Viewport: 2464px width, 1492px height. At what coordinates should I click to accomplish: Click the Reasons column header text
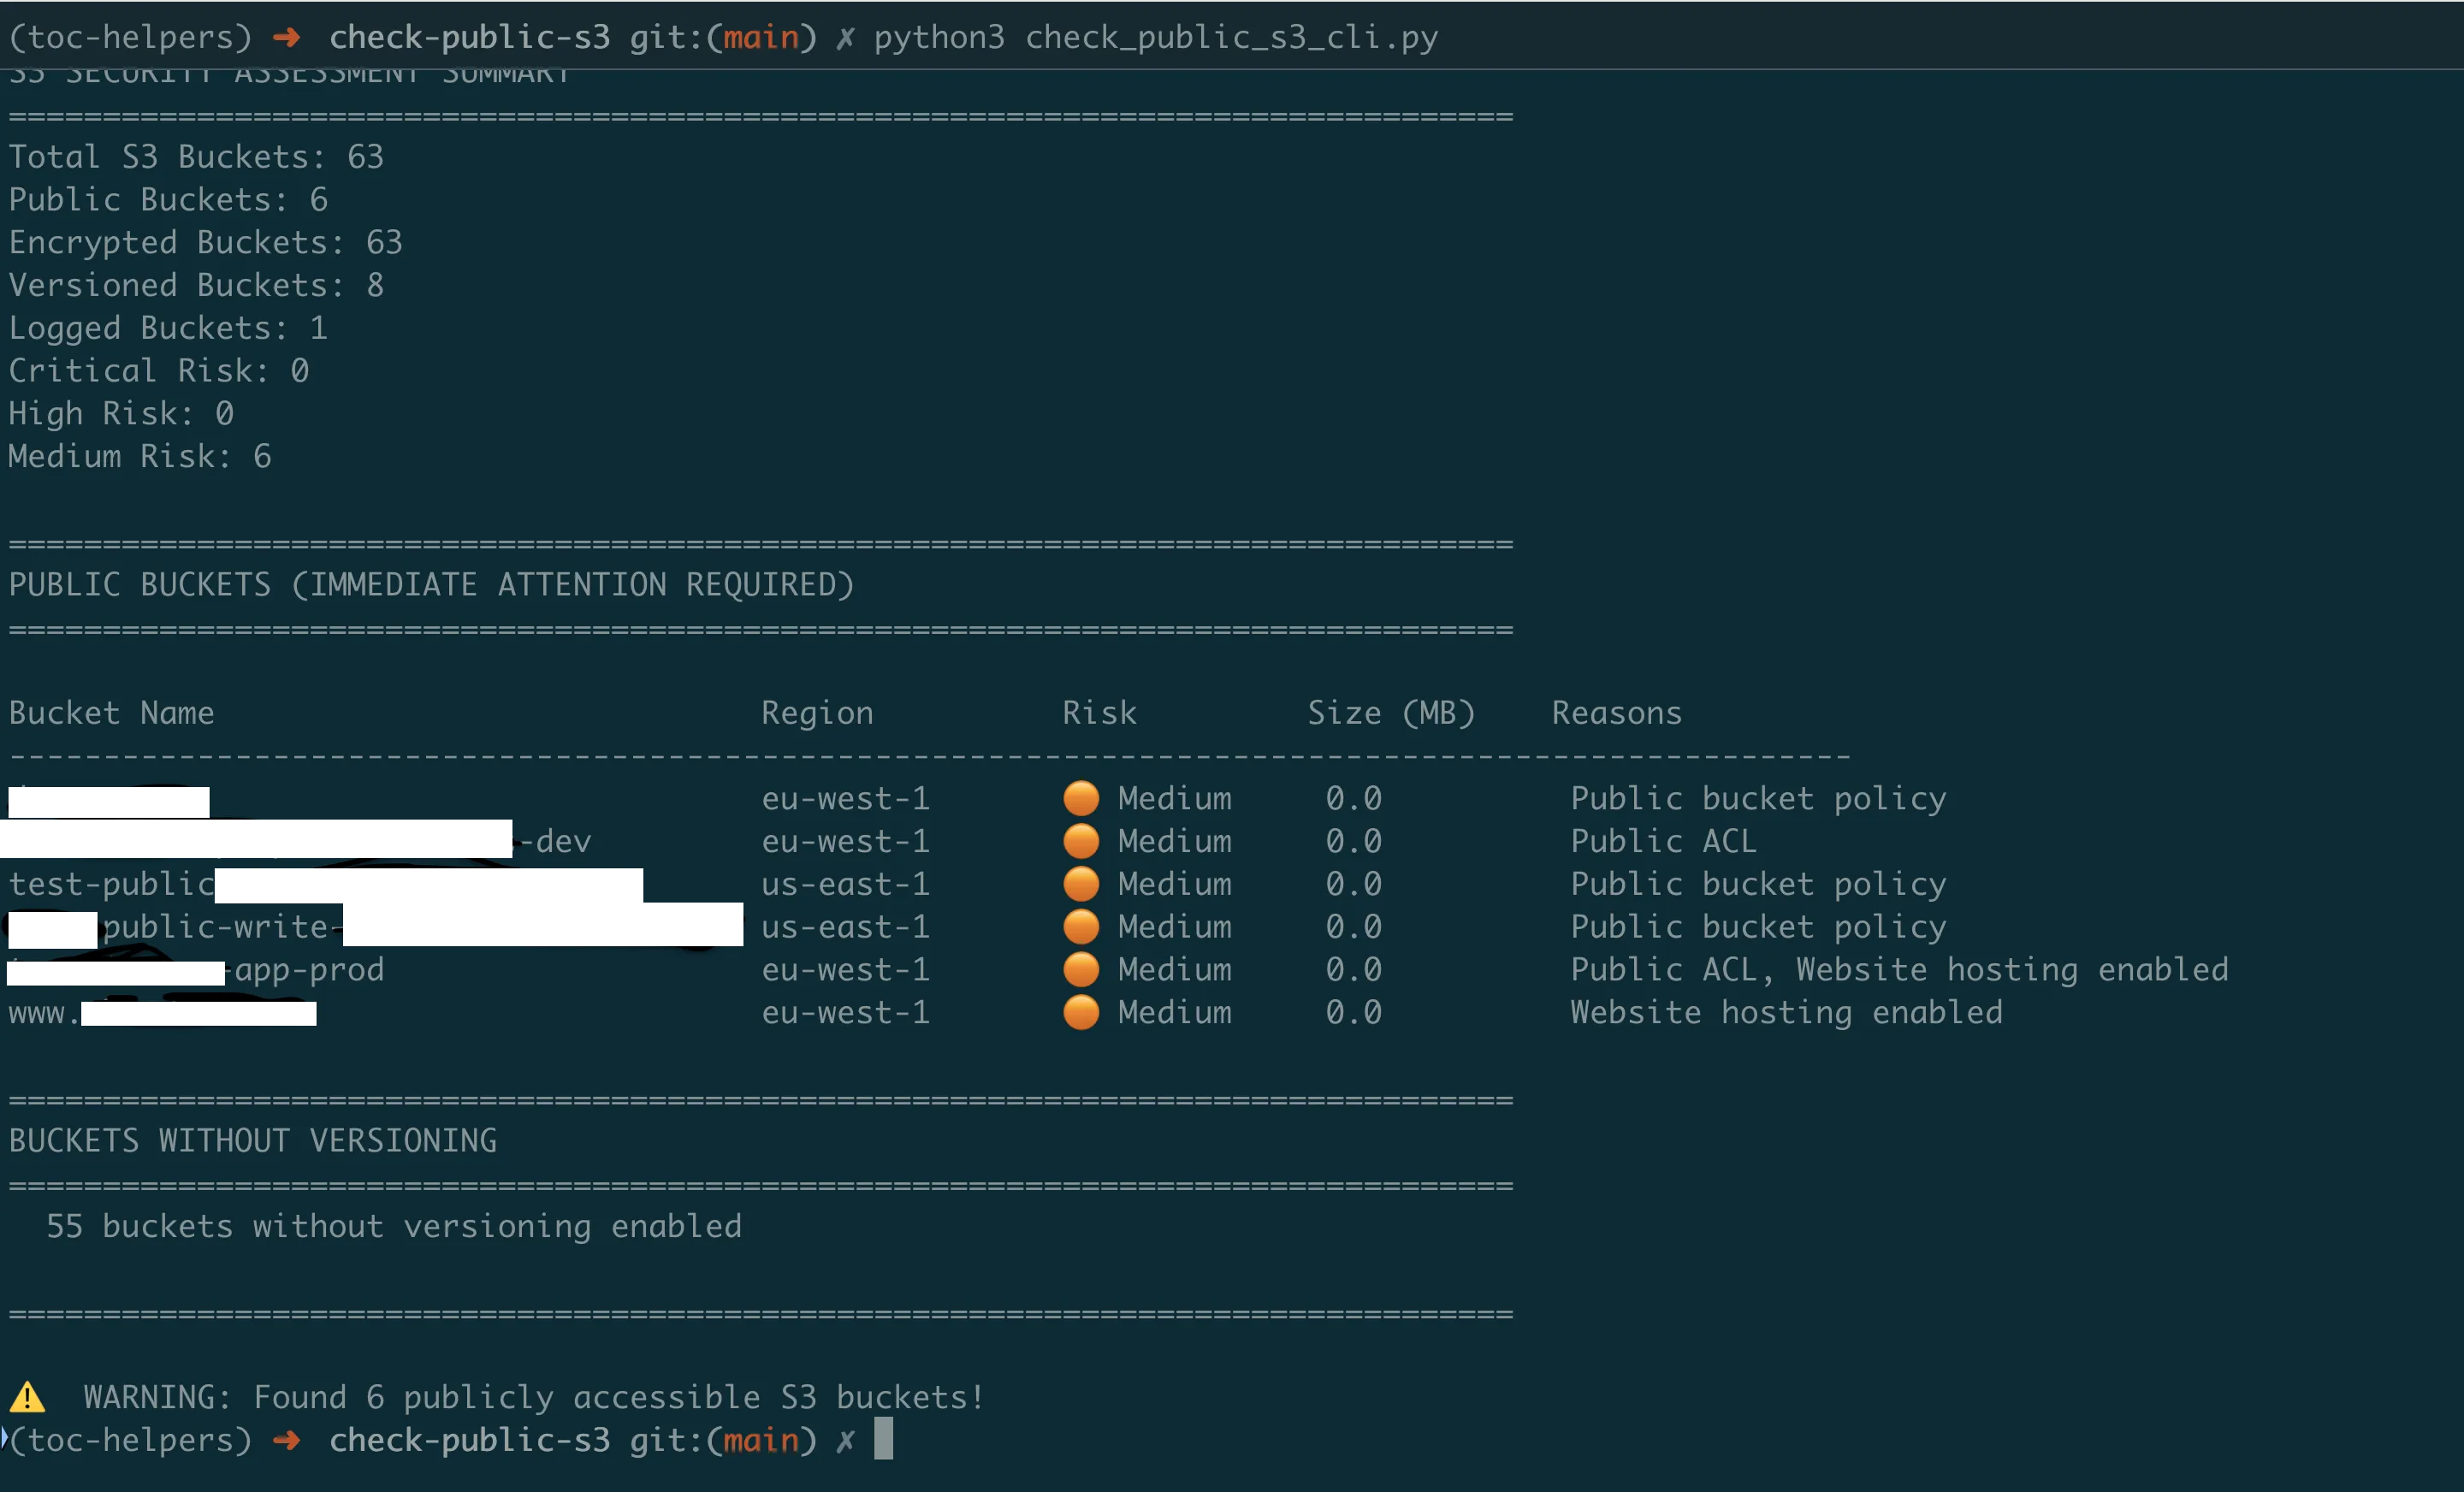pos(1616,713)
